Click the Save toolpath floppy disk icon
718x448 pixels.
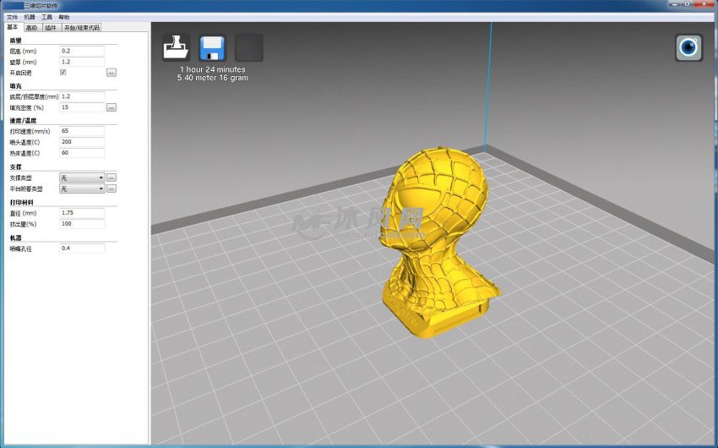(x=212, y=47)
